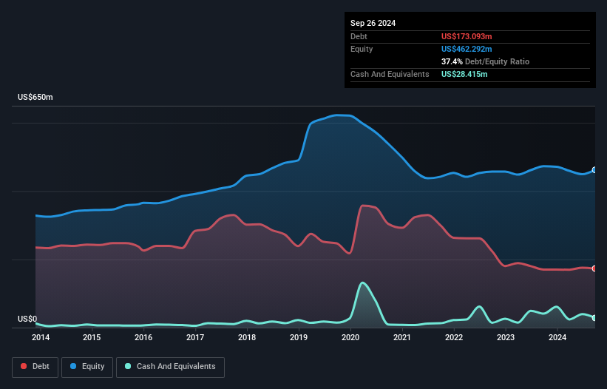The image size is (607, 389).
Task: Click the red Debt endpoint marker
Action: click(594, 268)
